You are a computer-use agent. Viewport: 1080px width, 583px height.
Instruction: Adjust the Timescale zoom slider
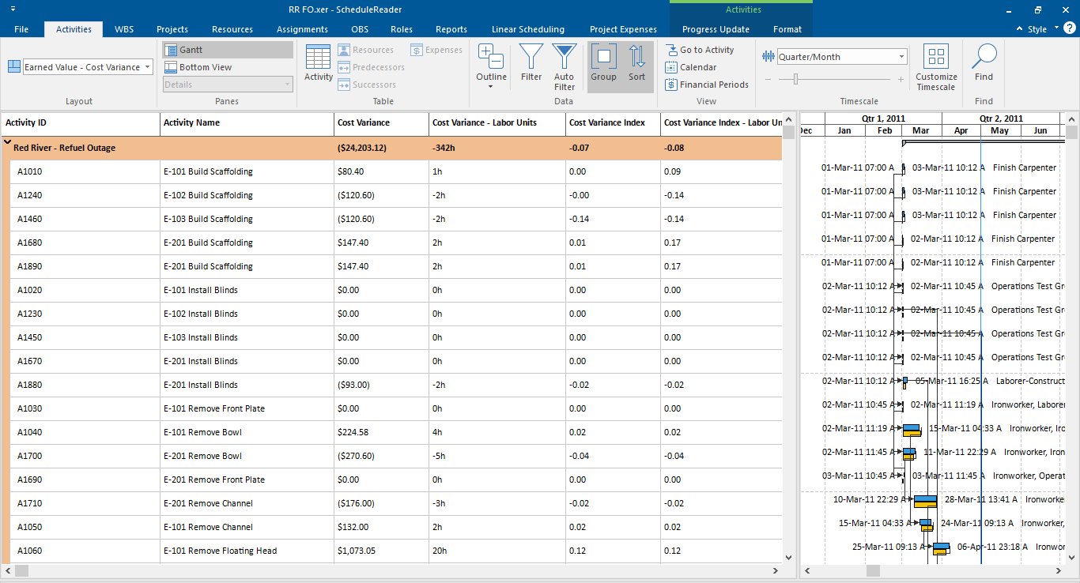tap(796, 79)
